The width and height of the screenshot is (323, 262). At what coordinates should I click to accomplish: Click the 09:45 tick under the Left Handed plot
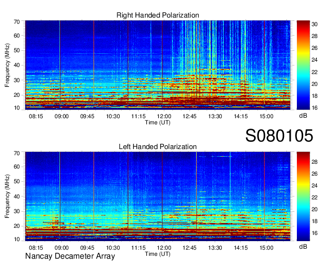(87, 248)
